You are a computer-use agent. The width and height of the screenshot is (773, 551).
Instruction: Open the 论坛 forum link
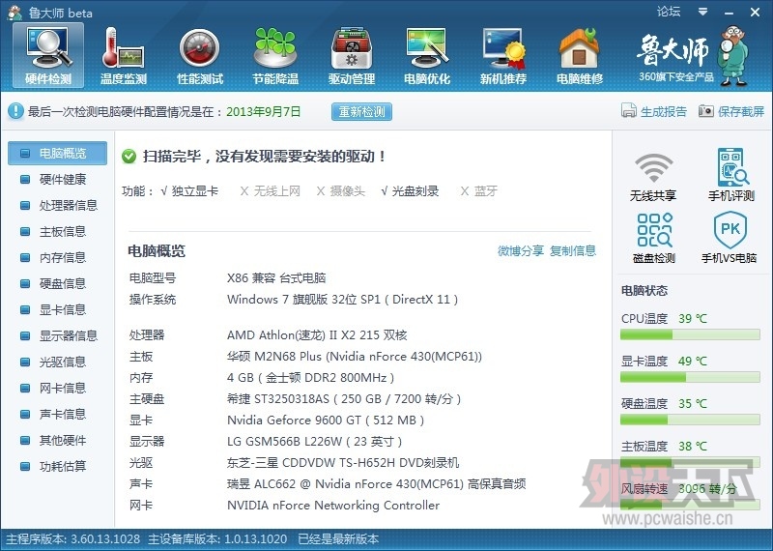click(669, 12)
